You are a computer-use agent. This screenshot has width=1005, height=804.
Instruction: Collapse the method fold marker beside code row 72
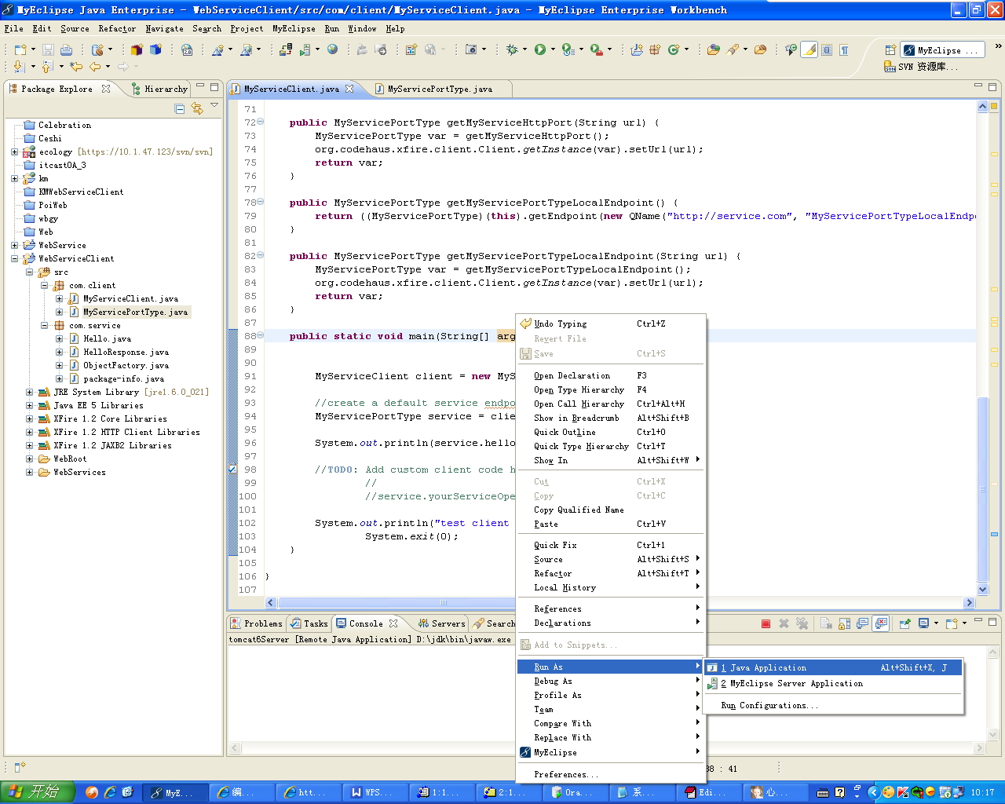point(261,122)
